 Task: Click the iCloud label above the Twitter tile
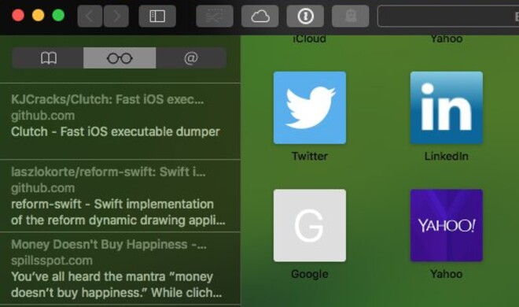pos(310,39)
